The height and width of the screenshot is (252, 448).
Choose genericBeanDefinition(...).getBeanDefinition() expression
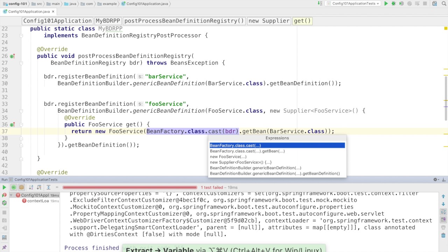click(x=277, y=173)
